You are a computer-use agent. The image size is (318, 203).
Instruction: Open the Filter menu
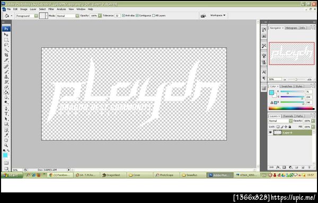click(x=51, y=9)
